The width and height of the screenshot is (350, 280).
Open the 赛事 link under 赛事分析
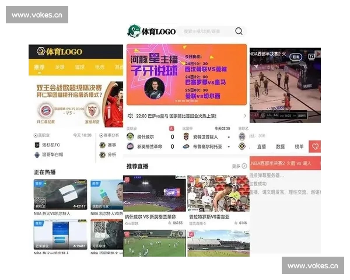point(112,145)
